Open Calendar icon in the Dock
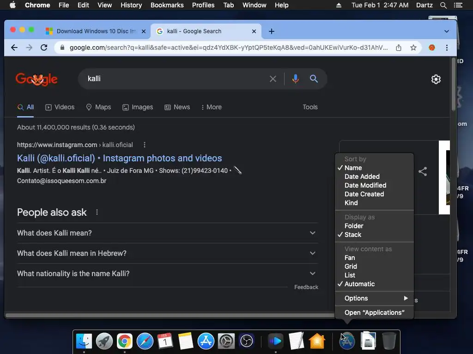 tap(165, 341)
